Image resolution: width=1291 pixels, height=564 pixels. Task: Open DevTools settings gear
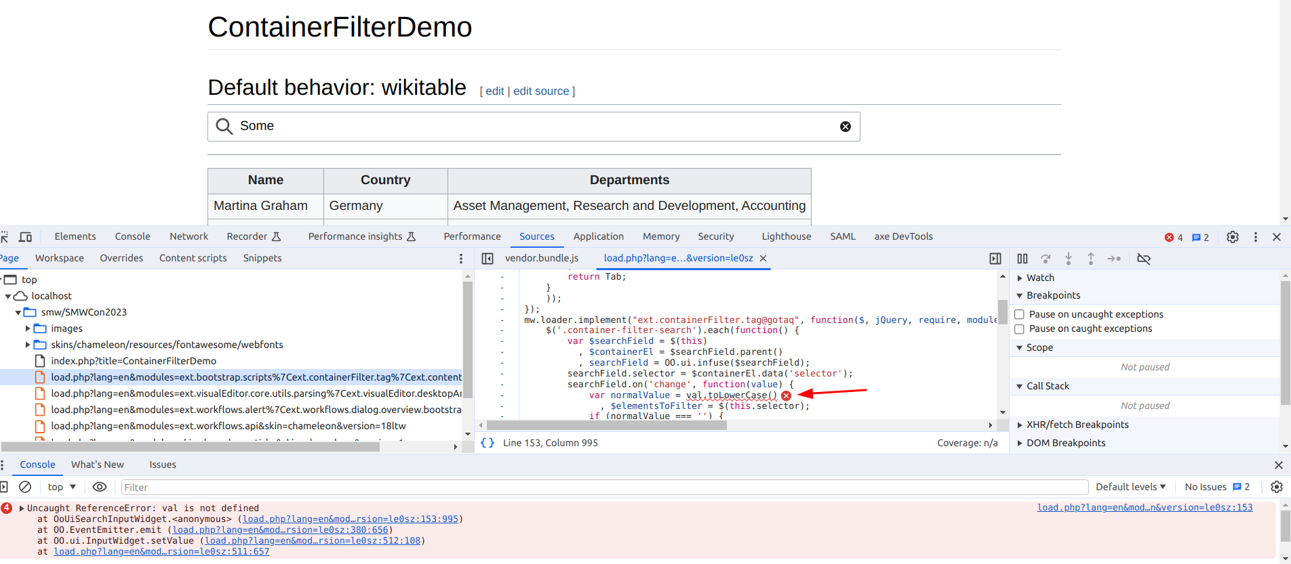tap(1233, 237)
